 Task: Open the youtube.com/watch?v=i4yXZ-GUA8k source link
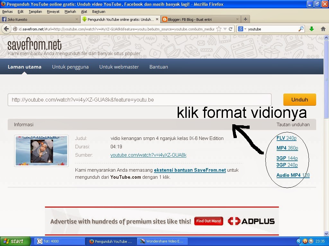(148, 155)
